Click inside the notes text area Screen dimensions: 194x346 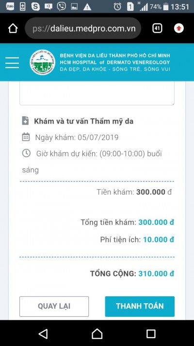97,93
